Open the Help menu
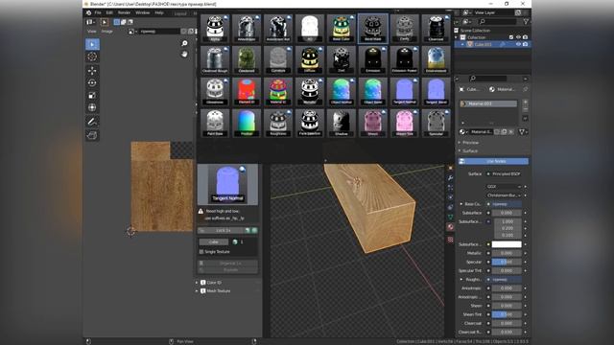Image resolution: width=614 pixels, height=345 pixels. pyautogui.click(x=159, y=12)
